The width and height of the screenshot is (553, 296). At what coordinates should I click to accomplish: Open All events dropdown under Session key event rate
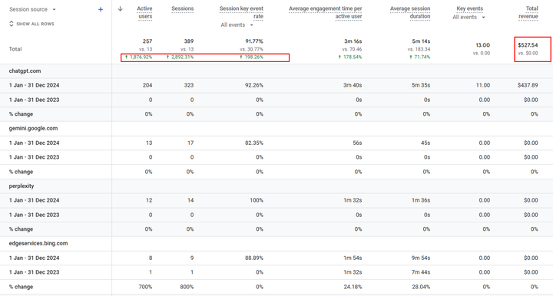click(x=237, y=25)
